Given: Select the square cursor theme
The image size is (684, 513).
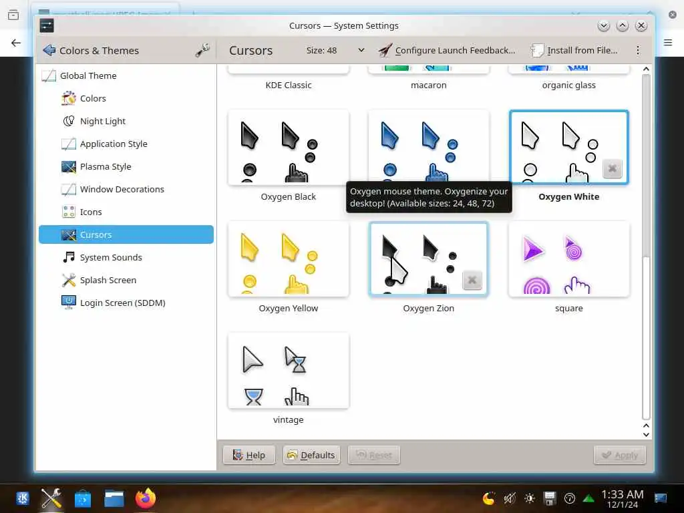Looking at the screenshot, I should (569, 259).
